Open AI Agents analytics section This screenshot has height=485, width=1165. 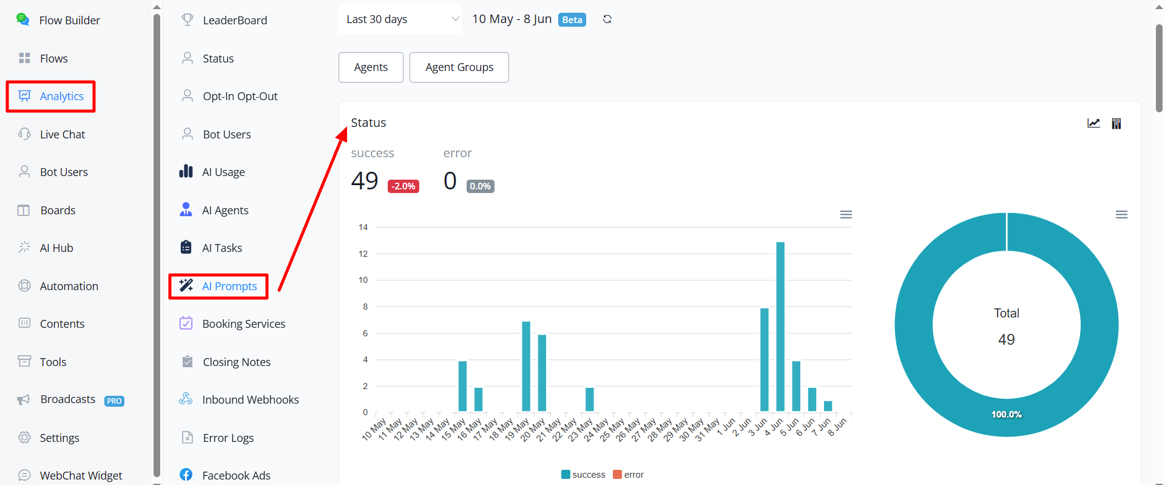[x=214, y=210]
